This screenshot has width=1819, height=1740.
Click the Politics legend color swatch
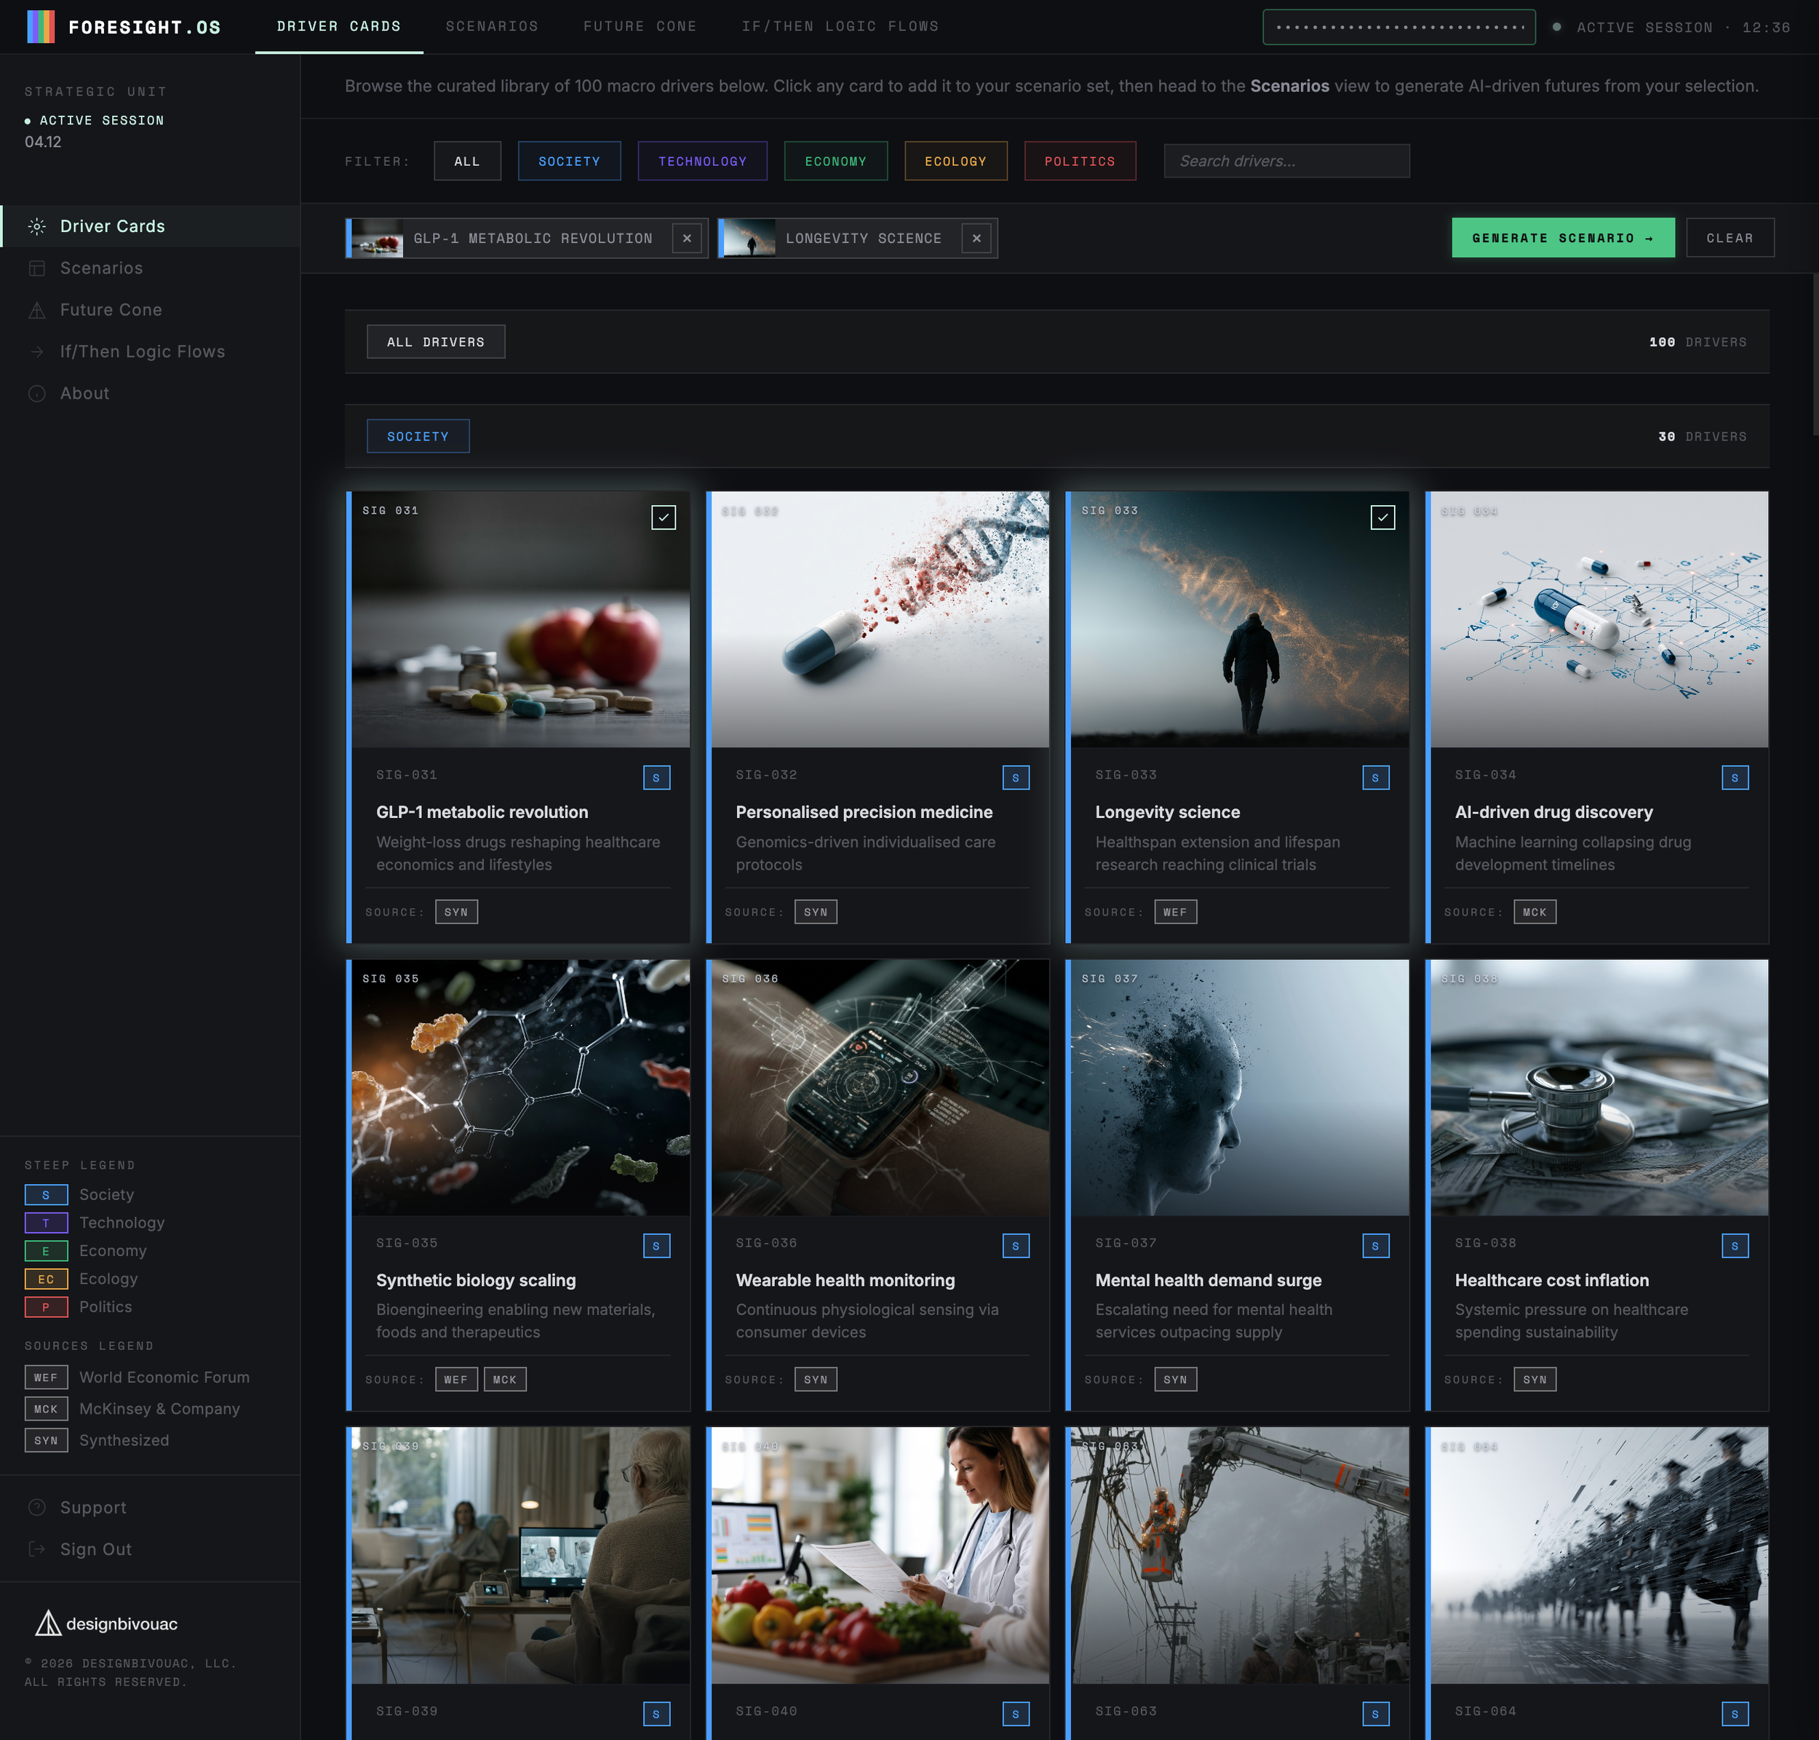(x=47, y=1308)
